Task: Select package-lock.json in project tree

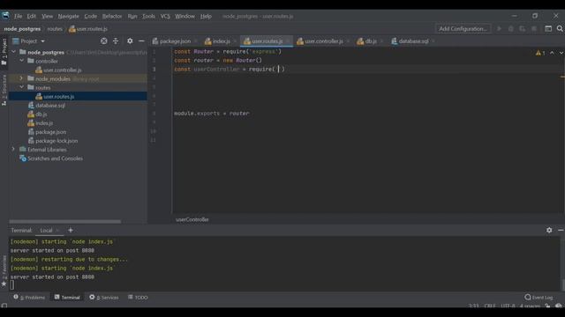Action: tap(56, 141)
